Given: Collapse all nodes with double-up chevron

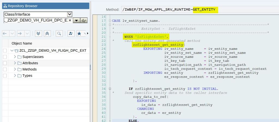Looking at the screenshot, I should click(x=47, y=33).
